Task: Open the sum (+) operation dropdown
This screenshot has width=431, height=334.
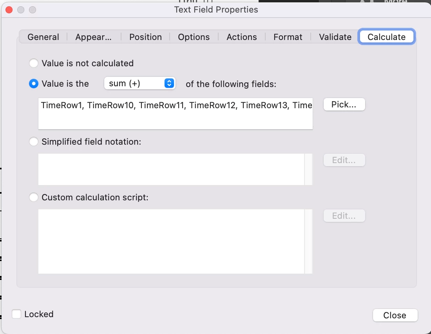Action: point(139,83)
